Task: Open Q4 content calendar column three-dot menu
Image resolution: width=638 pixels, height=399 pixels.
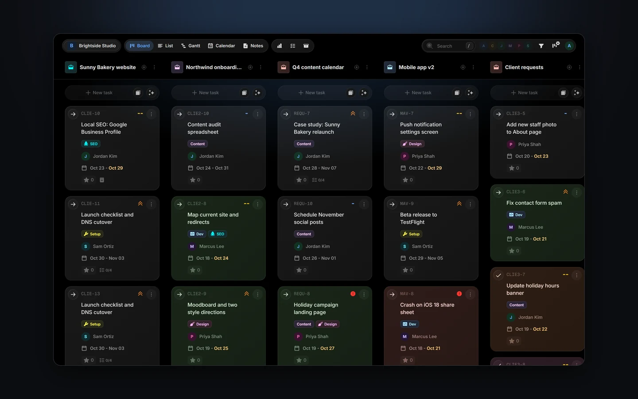Action: [367, 67]
